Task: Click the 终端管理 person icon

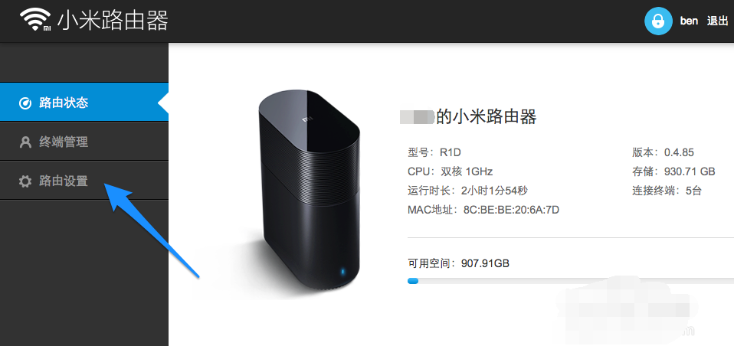Action: [x=25, y=142]
